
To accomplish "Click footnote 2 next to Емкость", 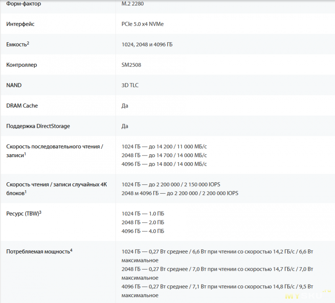I will (x=28, y=43).
